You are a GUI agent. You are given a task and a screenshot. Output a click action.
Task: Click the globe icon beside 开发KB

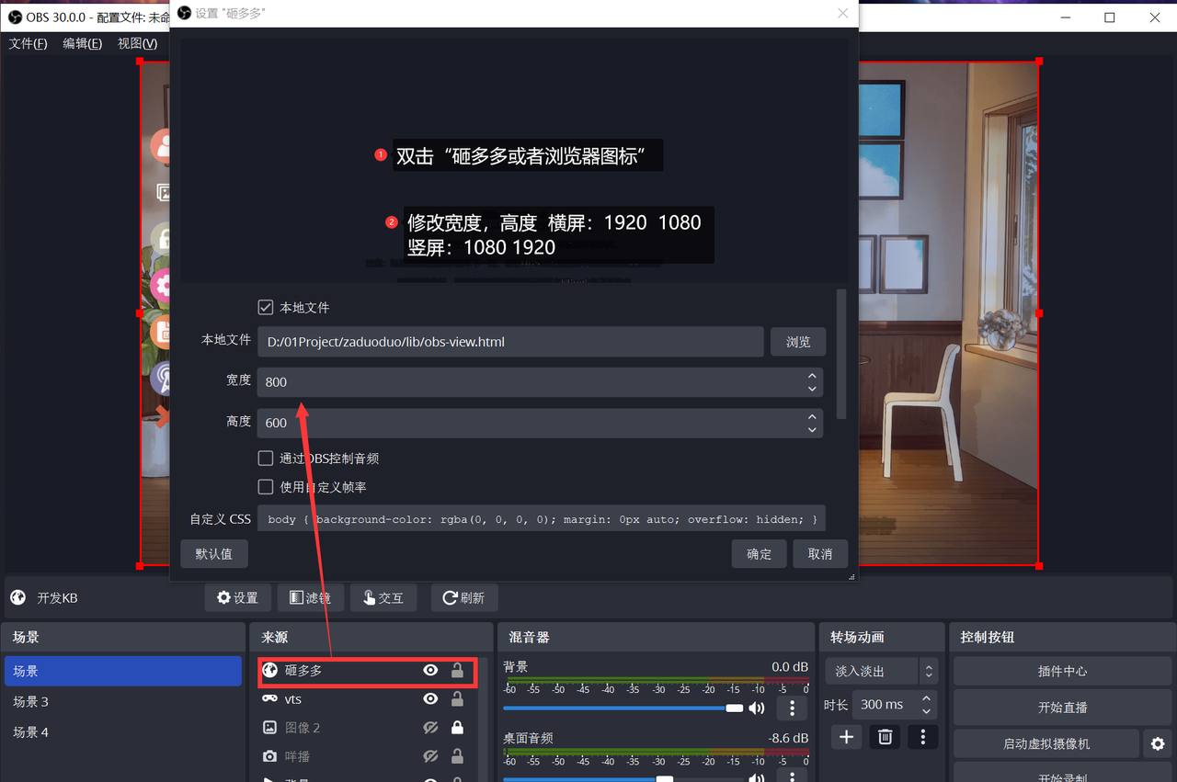(x=17, y=597)
